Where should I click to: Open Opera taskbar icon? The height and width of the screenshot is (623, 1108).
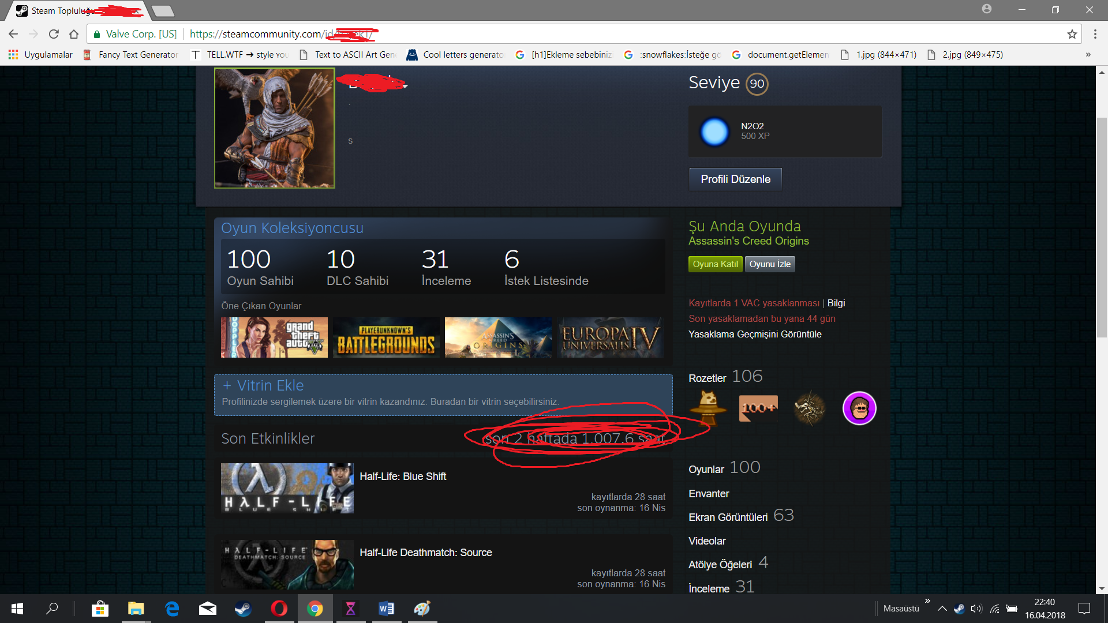tap(279, 609)
